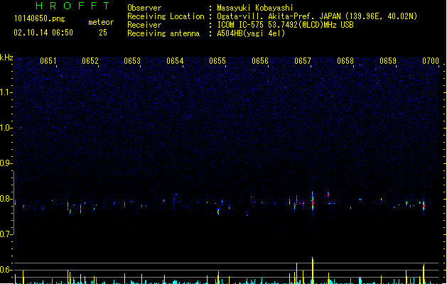Click the 0652 time marker
Image resolution: width=447 pixels, height=284 pixels.
point(90,61)
